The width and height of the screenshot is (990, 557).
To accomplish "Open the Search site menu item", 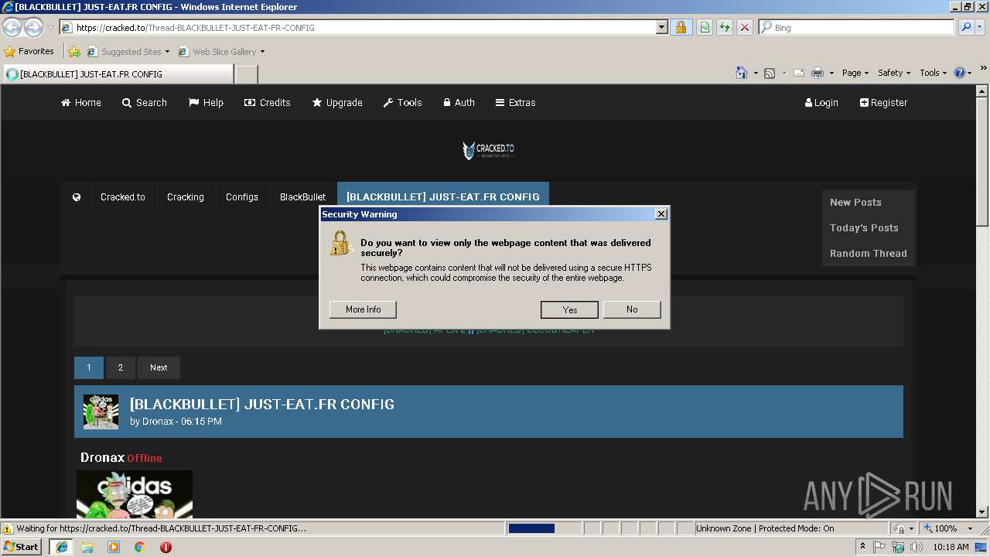I will [x=145, y=102].
